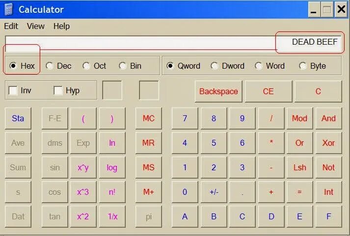Click digit 4 on keypad
Screen dimensions: 350x236
click(x=185, y=143)
